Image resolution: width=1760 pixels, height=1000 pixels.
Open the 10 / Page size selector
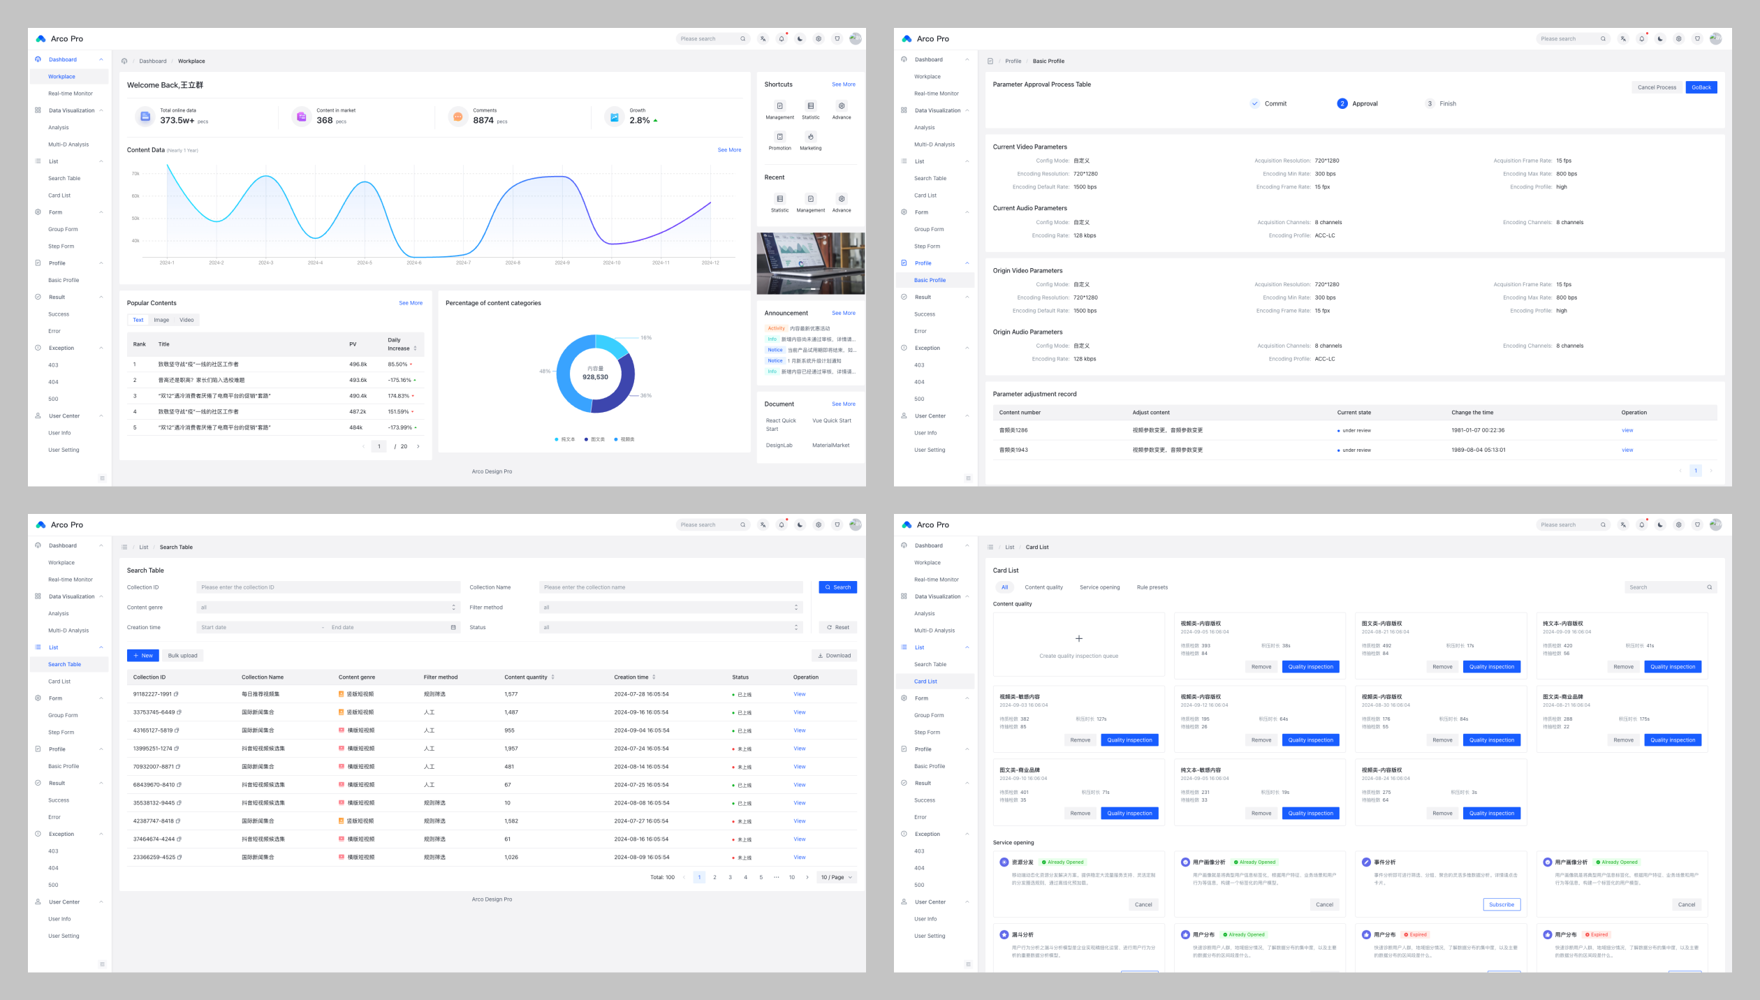[836, 877]
